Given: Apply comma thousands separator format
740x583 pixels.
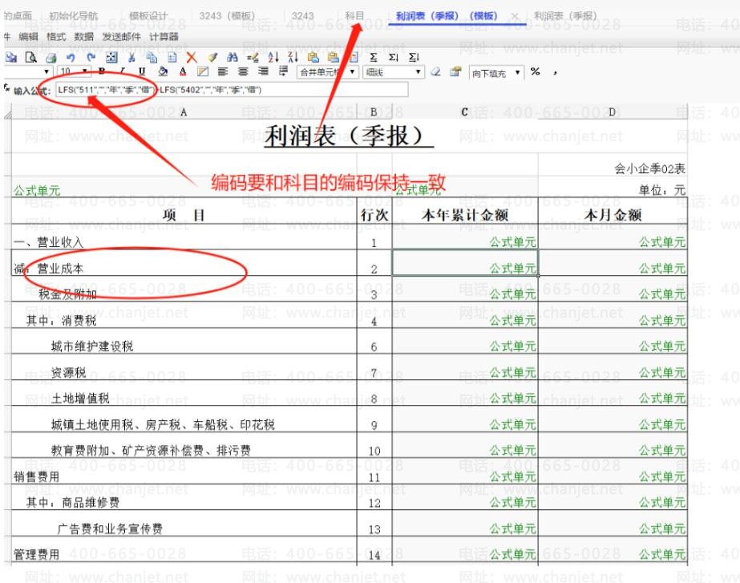Looking at the screenshot, I should pos(556,73).
